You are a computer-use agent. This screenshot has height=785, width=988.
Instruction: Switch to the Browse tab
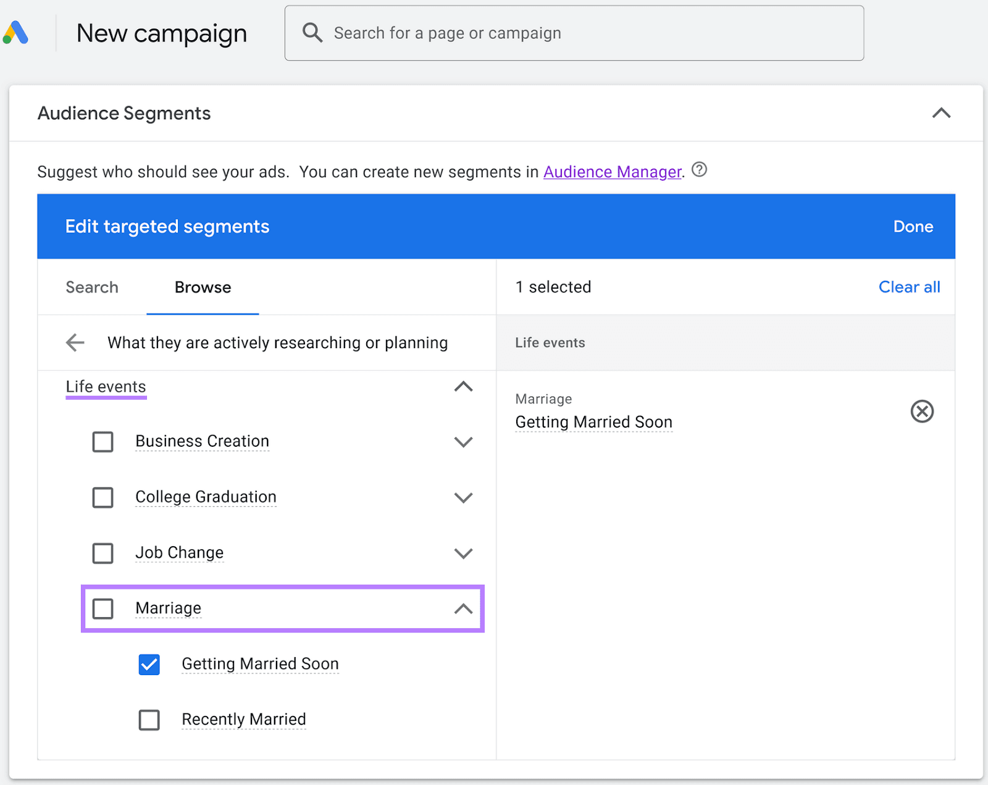tap(202, 287)
